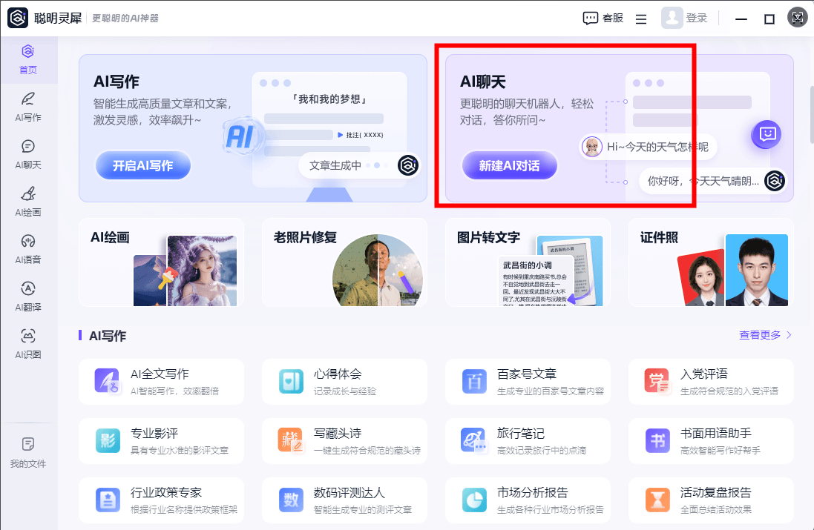Choose the 市场分析报告 writing template
The height and width of the screenshot is (530, 814).
point(528,500)
